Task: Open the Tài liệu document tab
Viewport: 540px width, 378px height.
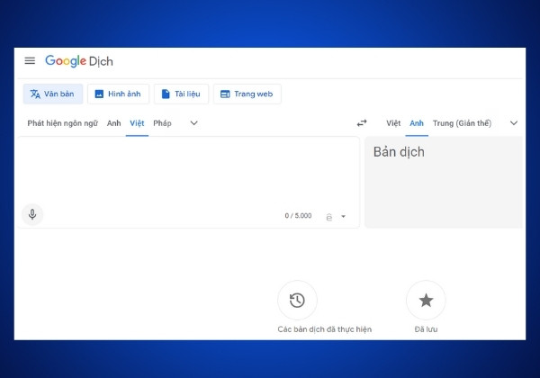Action: (181, 94)
